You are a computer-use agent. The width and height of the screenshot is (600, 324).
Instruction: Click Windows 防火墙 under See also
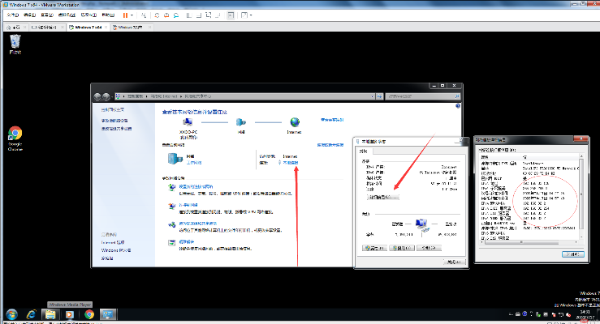(x=116, y=250)
